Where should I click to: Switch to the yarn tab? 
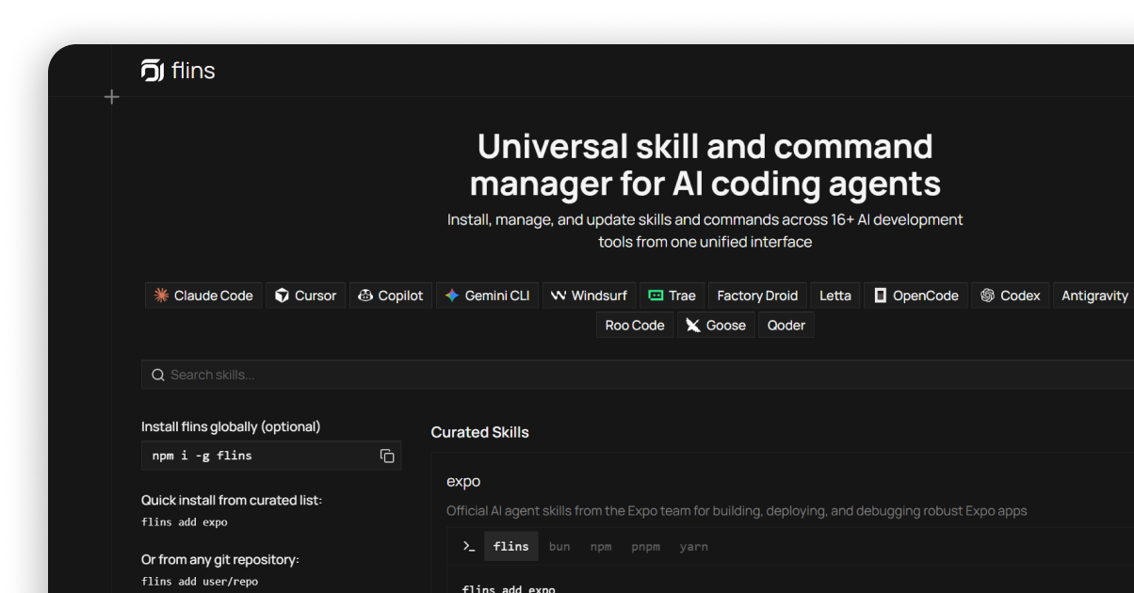(694, 547)
